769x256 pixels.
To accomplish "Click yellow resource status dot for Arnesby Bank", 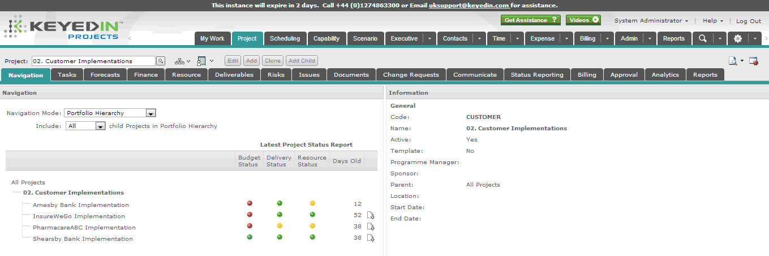I will tap(312, 204).
